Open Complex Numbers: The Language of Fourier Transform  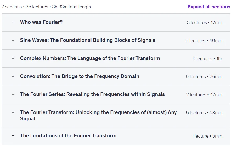[90, 58]
